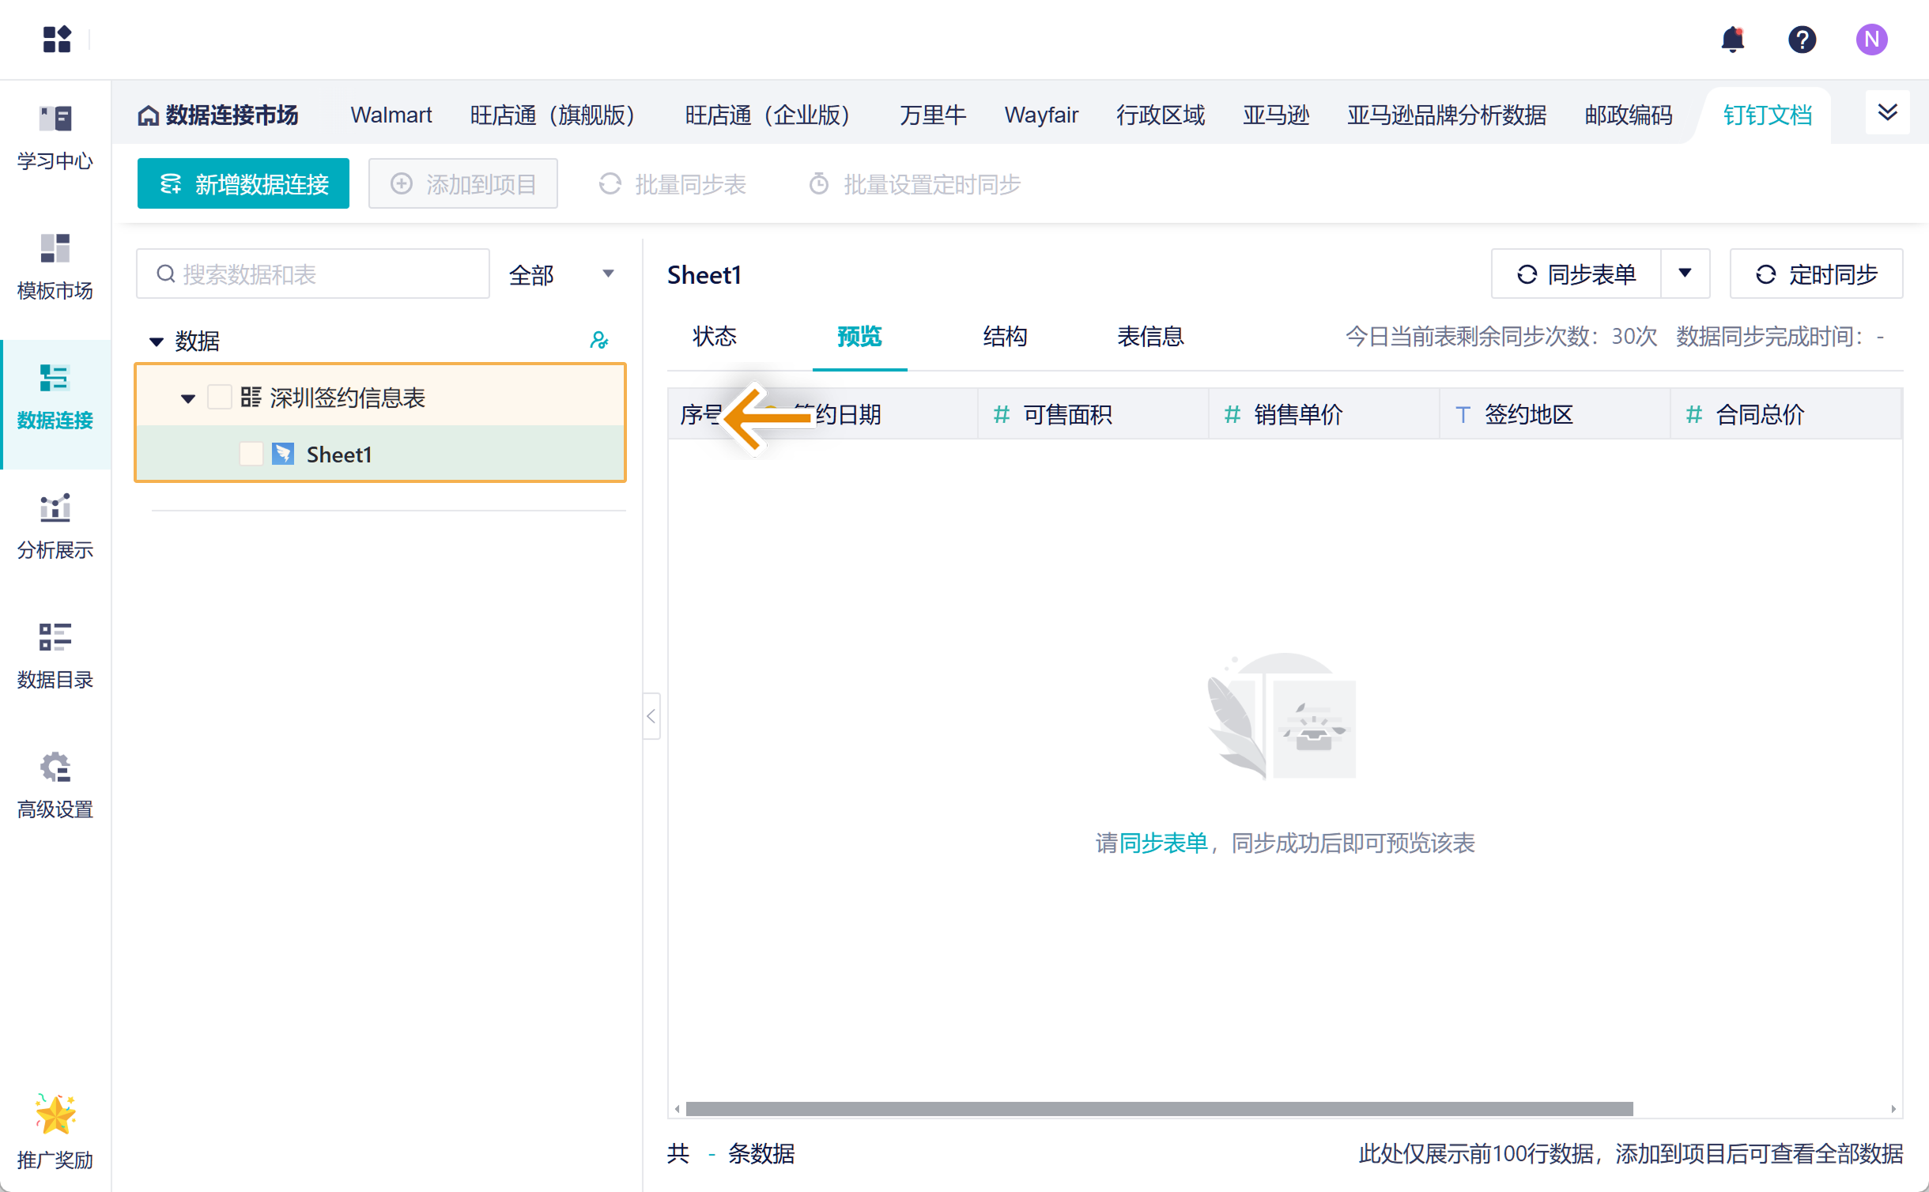
Task: Click the horizontal table scrollbar
Action: [1159, 1108]
